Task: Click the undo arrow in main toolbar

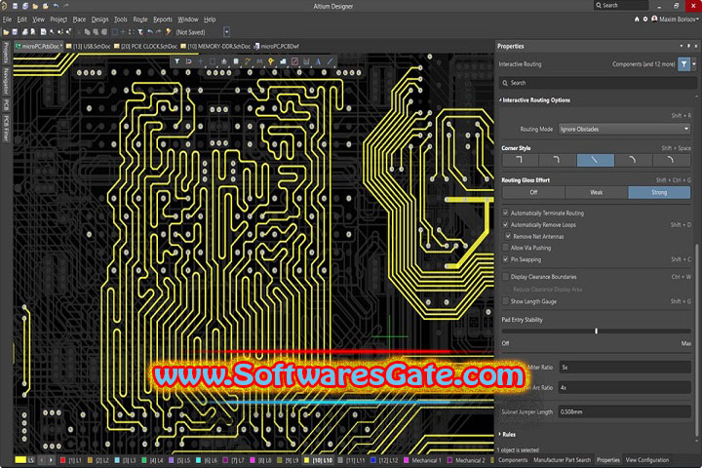Action: pos(150,32)
